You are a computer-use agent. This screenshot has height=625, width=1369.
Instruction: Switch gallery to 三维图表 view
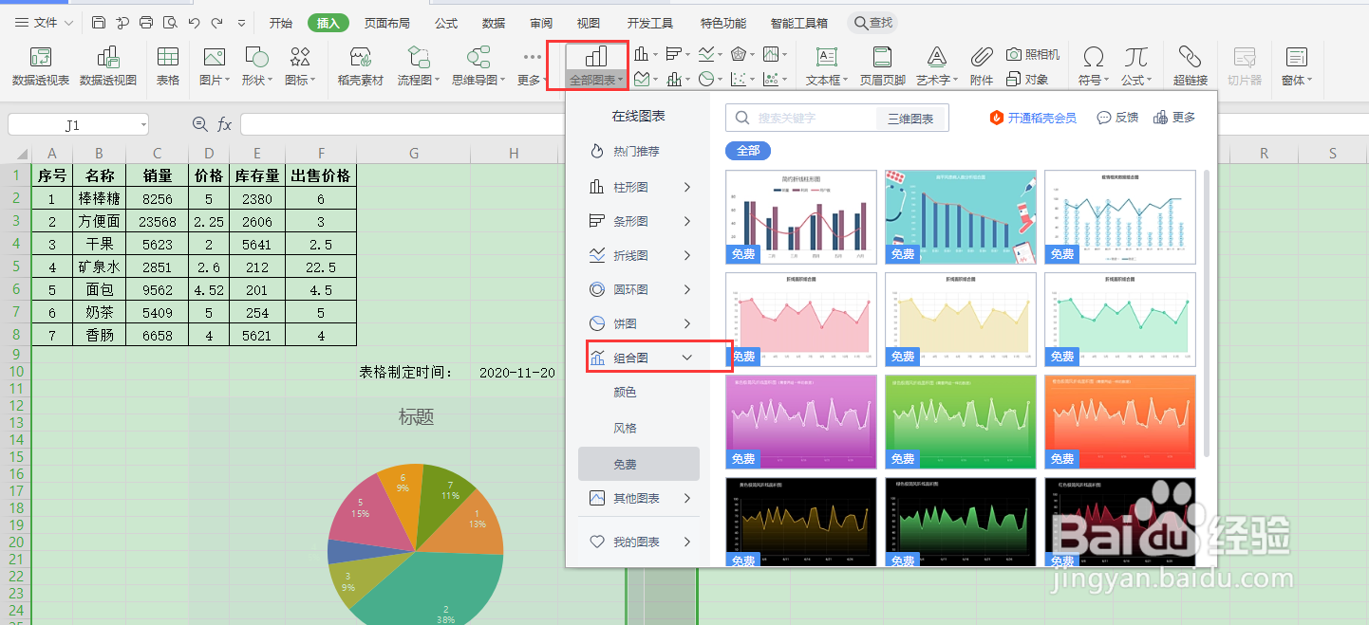tap(912, 117)
